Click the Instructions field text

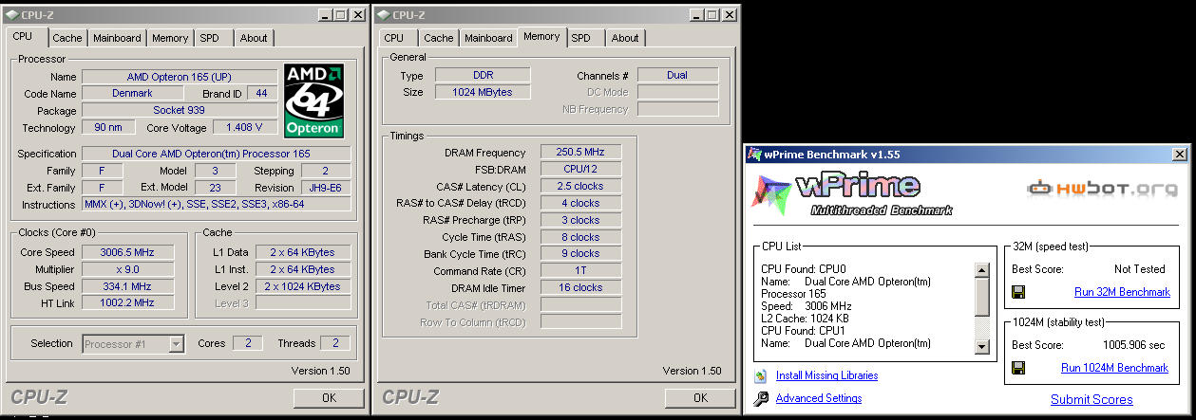[217, 204]
